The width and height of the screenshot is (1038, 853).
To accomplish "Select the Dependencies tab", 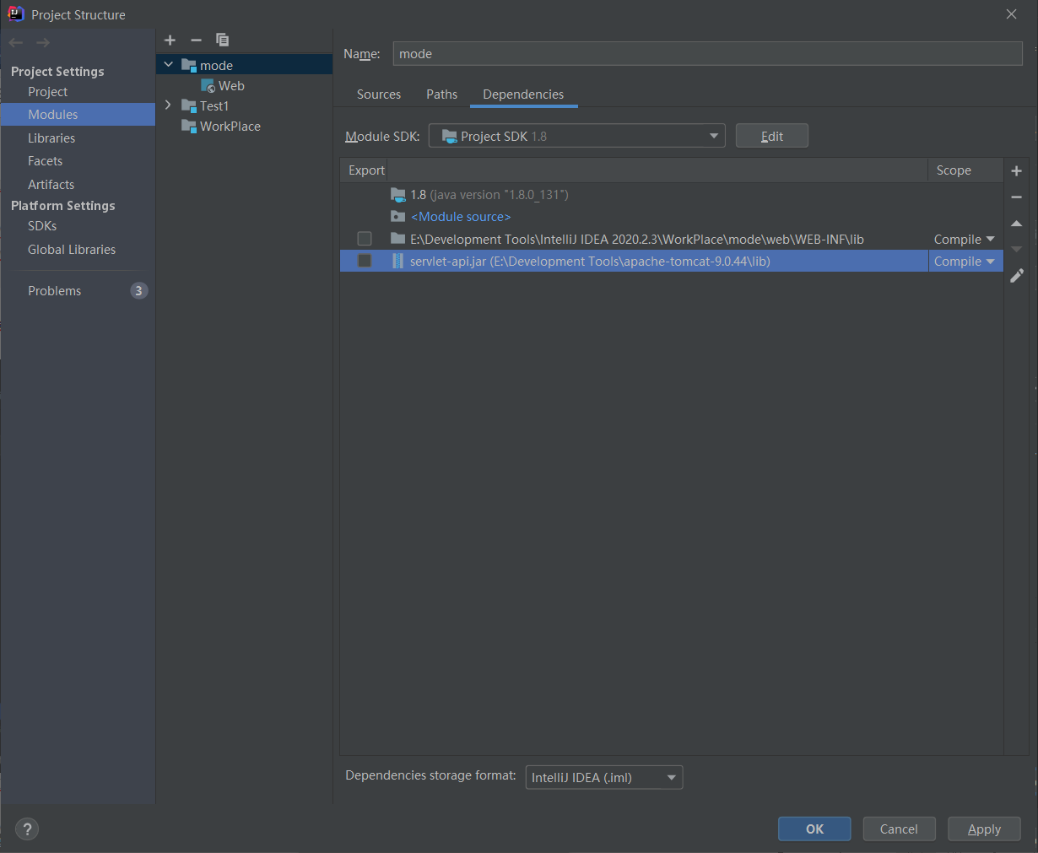I will click(x=523, y=94).
